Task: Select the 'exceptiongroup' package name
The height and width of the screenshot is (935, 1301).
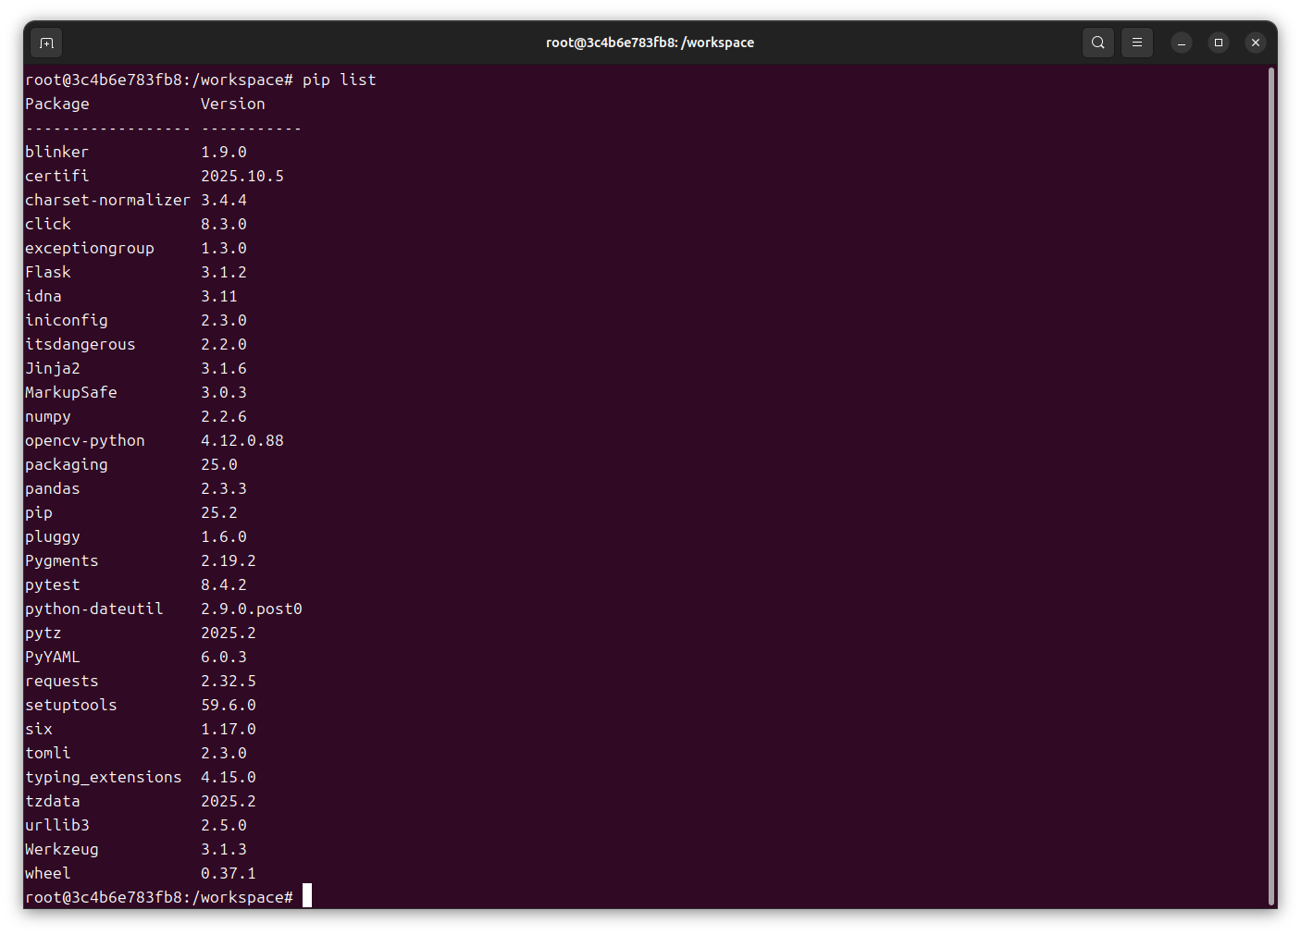Action: (x=90, y=249)
